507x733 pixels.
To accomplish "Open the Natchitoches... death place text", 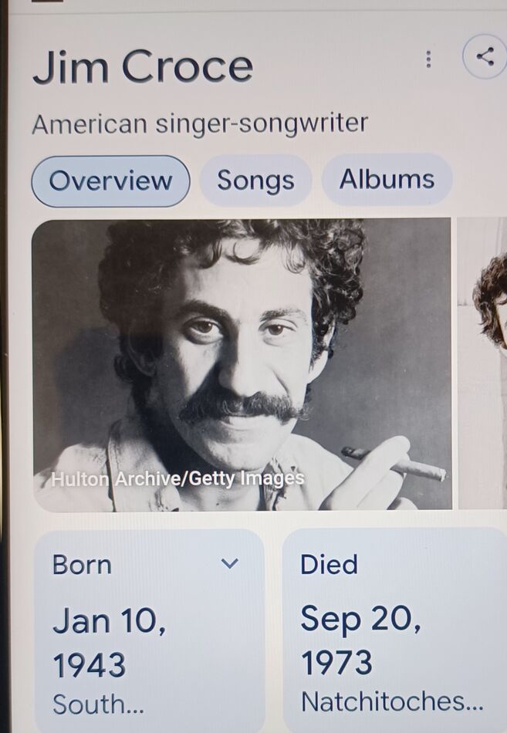I will (x=392, y=701).
